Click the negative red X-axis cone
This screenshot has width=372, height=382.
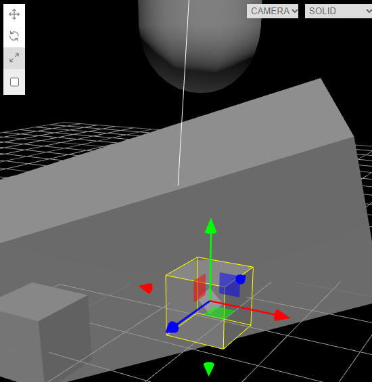(x=146, y=288)
